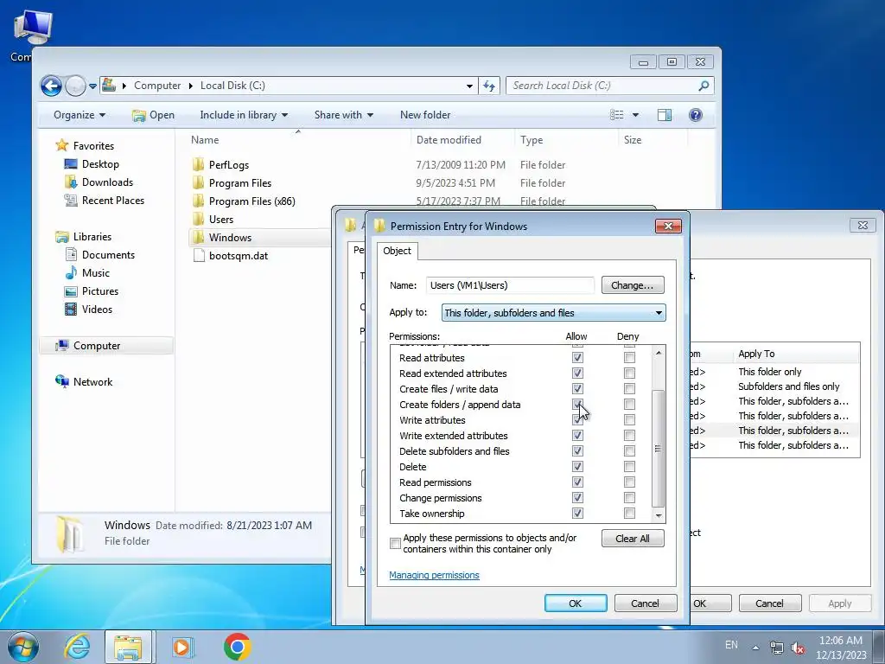Open the Windows Start button

coord(23,647)
